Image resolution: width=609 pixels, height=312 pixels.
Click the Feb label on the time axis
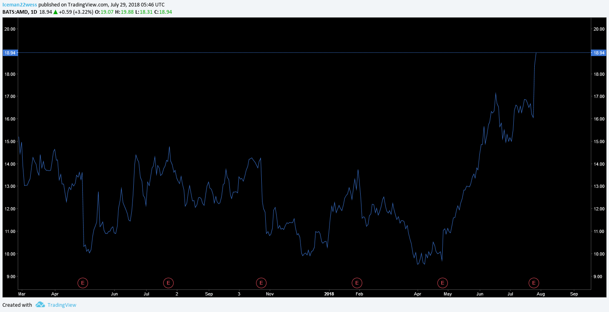point(359,294)
